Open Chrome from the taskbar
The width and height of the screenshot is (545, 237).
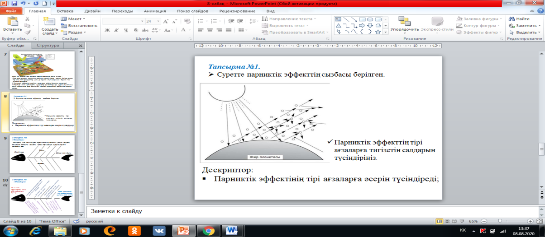pos(209,230)
